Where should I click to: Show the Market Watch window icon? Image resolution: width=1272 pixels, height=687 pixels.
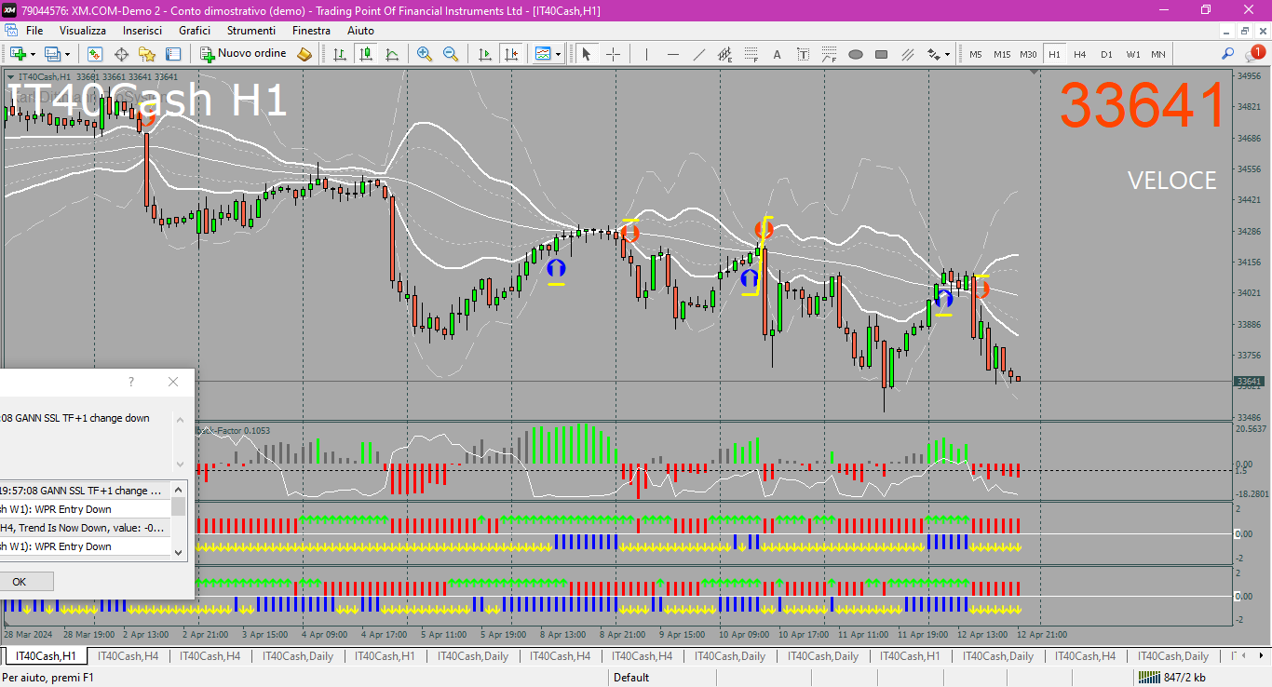point(95,54)
